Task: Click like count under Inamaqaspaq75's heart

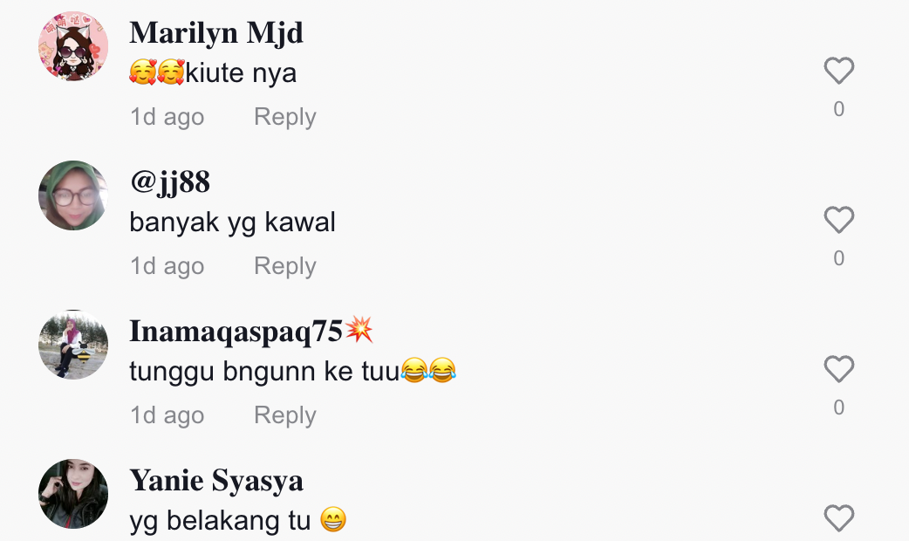Action: (x=839, y=407)
